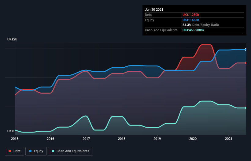Click the 2016 x-axis label
The image size is (251, 161).
click(x=50, y=139)
